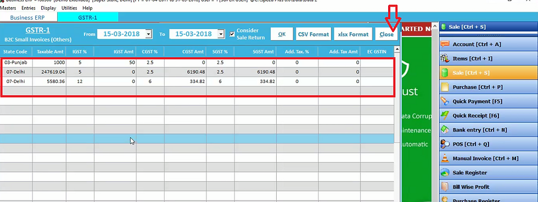
Task: Select CGST amount 6190.48 cell
Action: 185,72
